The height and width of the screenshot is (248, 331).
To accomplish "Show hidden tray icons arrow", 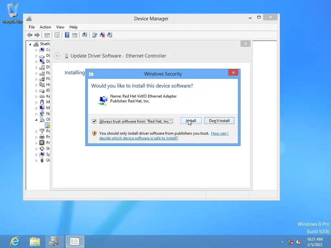I will point(283,242).
